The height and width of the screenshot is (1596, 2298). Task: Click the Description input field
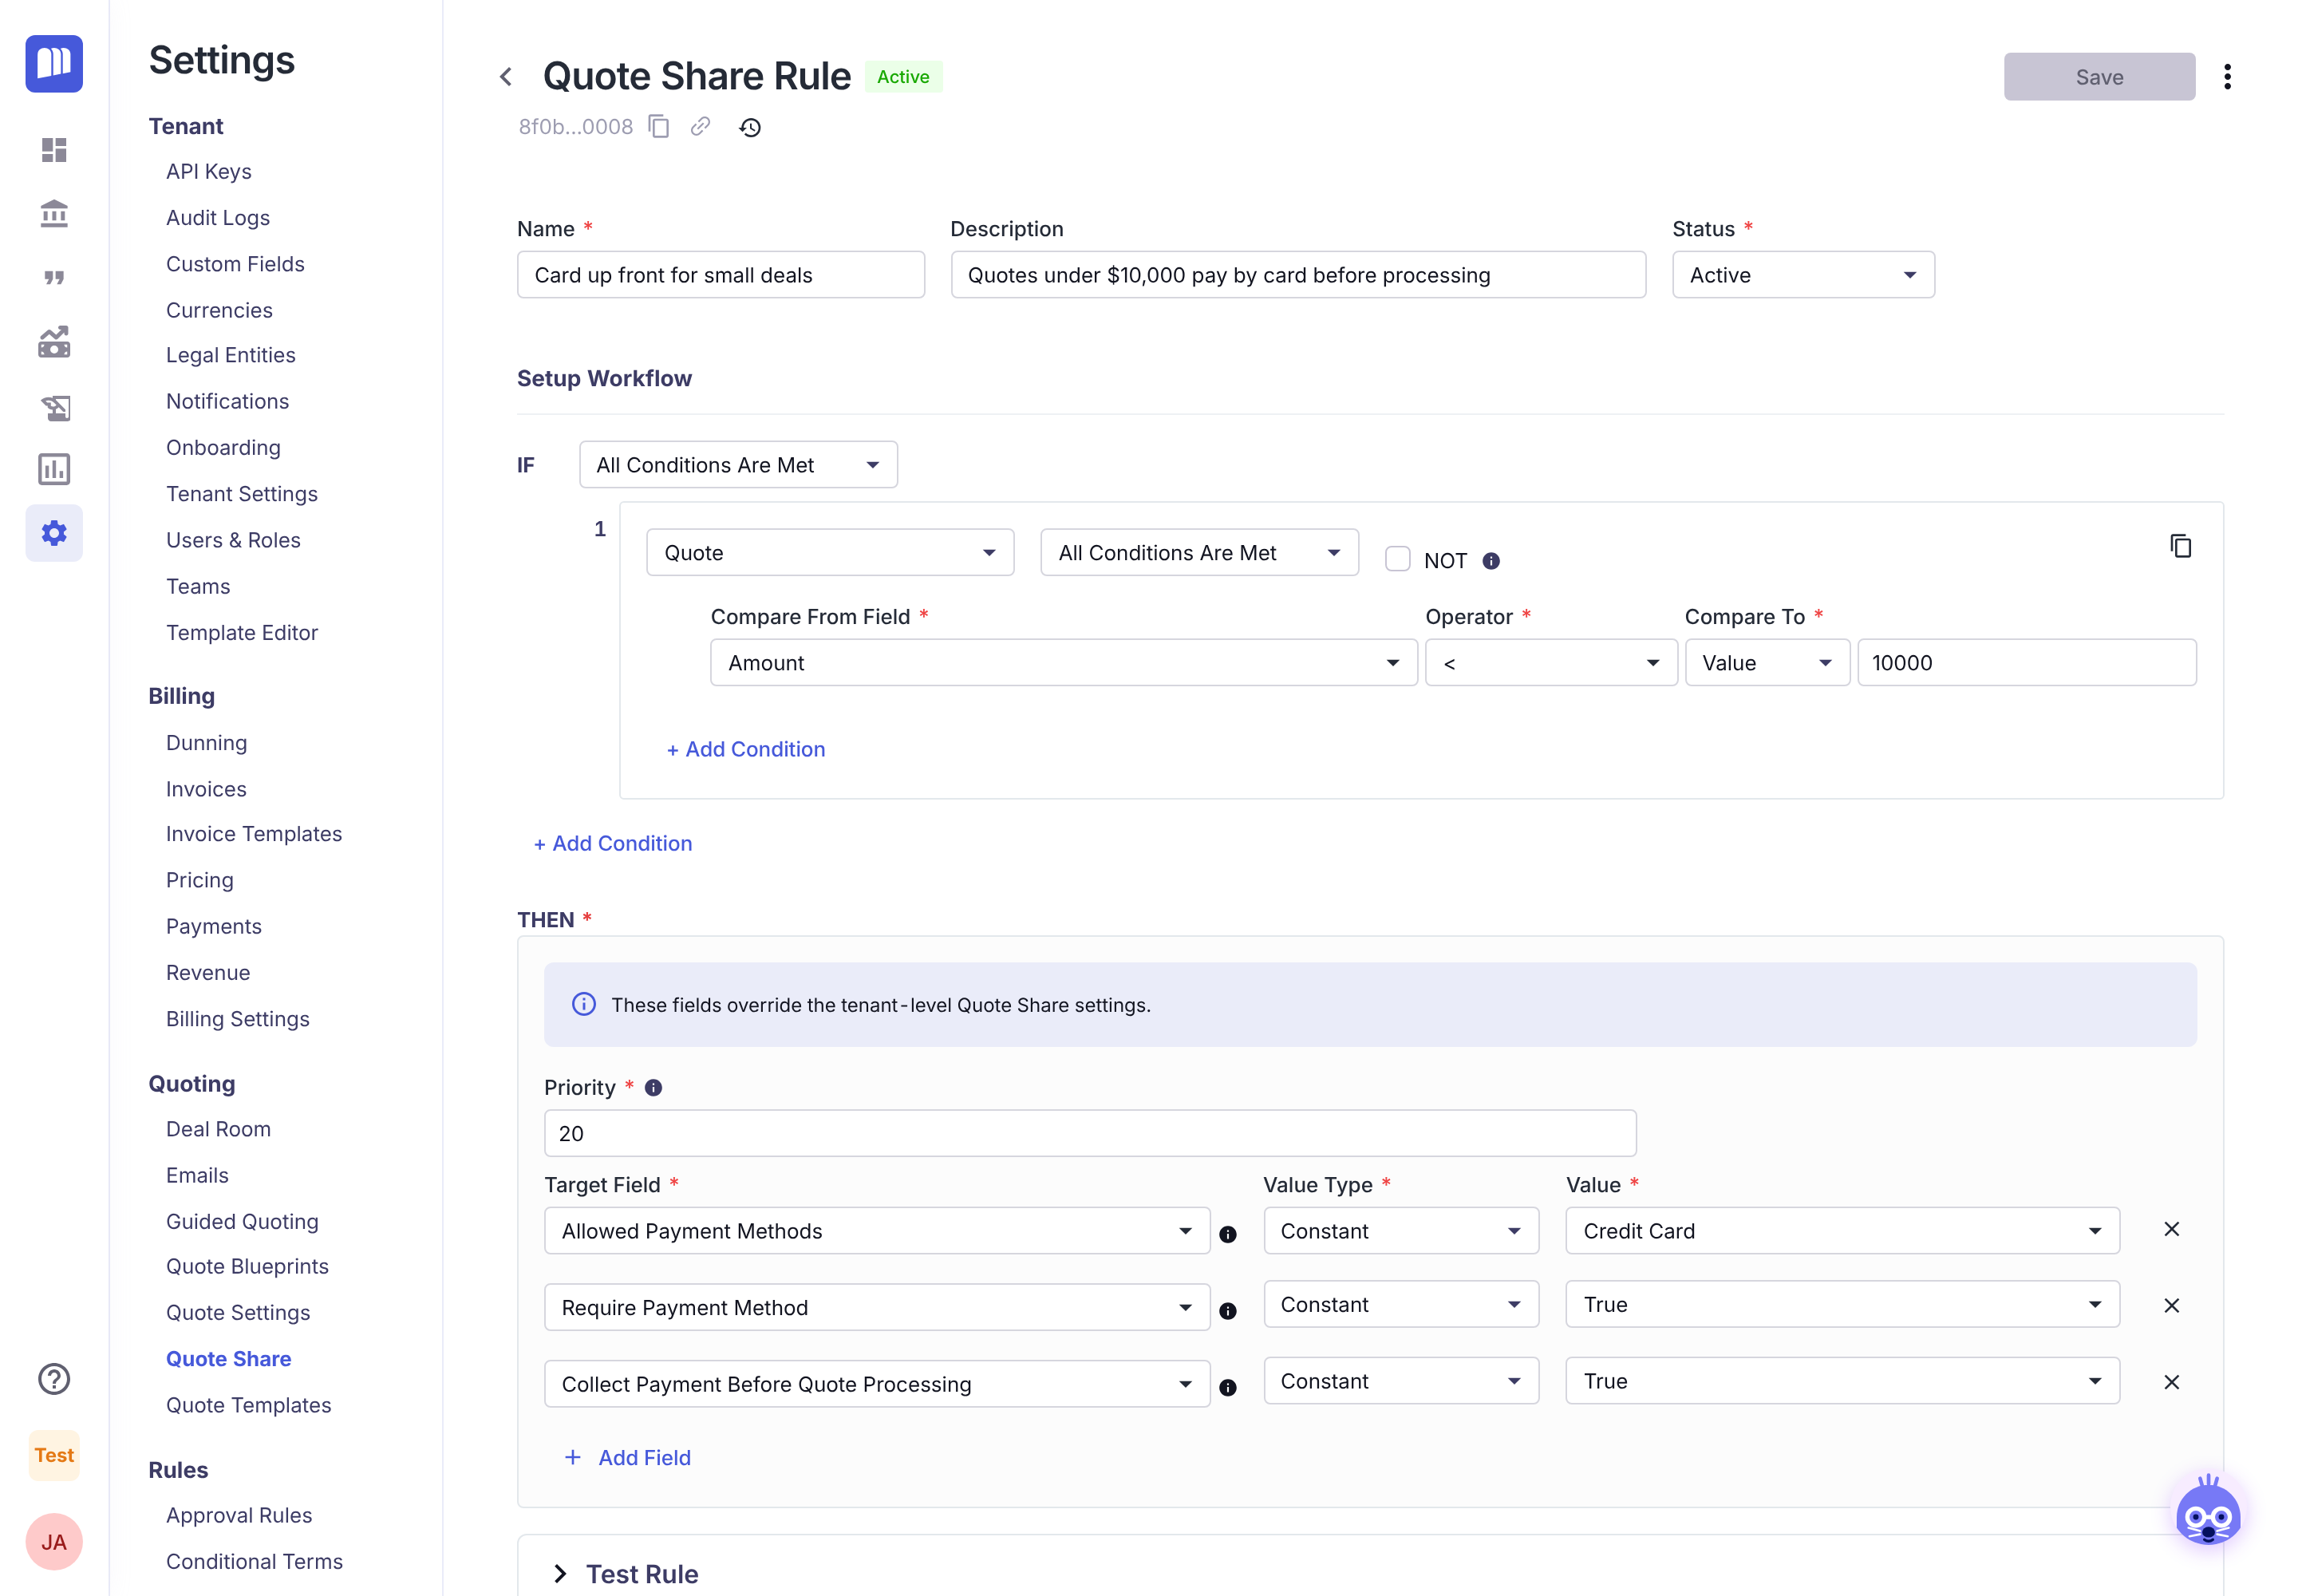(x=1298, y=275)
